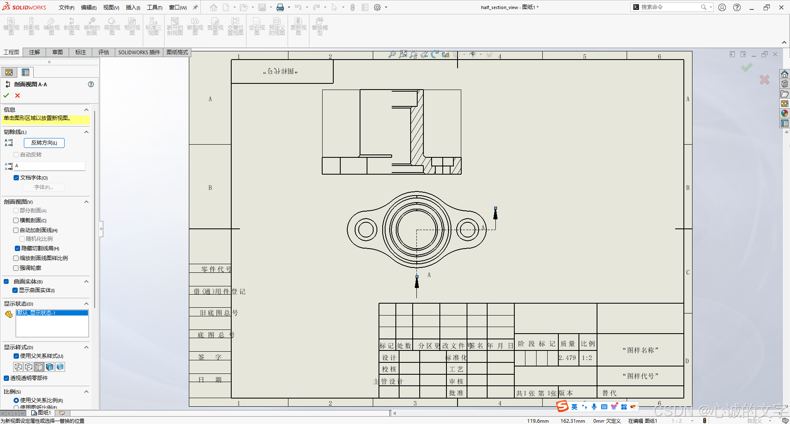The height and width of the screenshot is (424, 790).
Task: Click Sogou input method 英 language indicator
Action: coord(574,407)
